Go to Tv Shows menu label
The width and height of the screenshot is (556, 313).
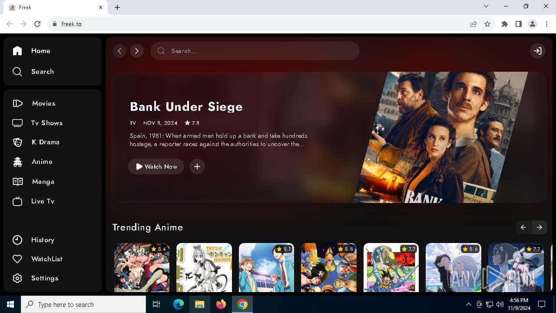click(47, 123)
